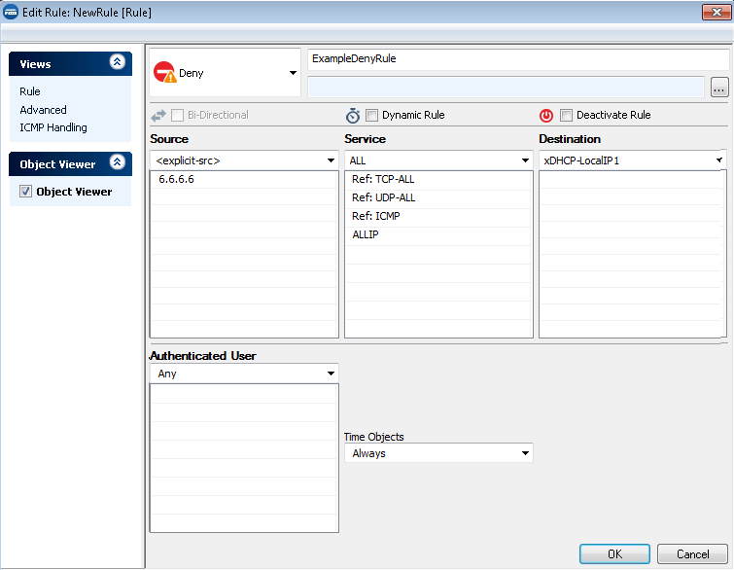Select the Ref: ICMP service entry
The width and height of the screenshot is (734, 570).
pyautogui.click(x=438, y=216)
